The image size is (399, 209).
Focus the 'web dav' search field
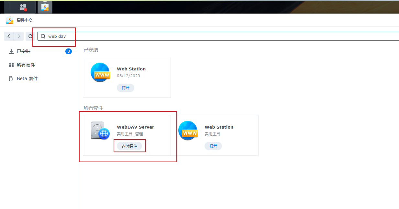point(218,36)
